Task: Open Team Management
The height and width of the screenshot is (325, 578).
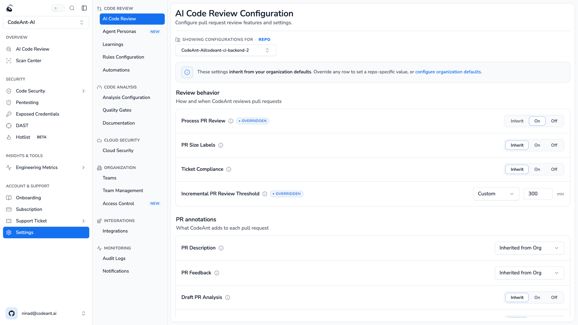Action: click(x=132, y=191)
